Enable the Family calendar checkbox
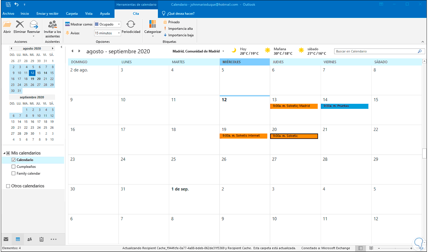 (13, 173)
